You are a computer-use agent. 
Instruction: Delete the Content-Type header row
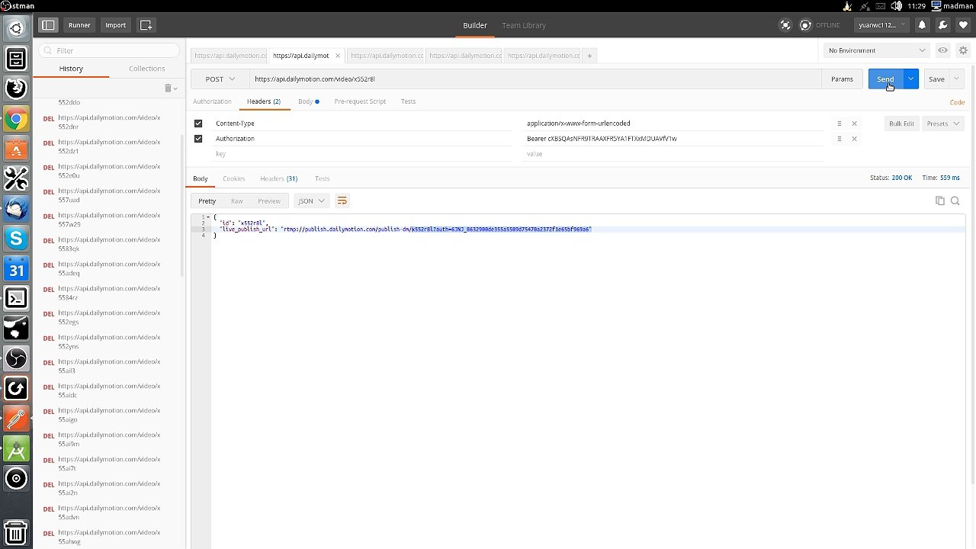point(854,124)
